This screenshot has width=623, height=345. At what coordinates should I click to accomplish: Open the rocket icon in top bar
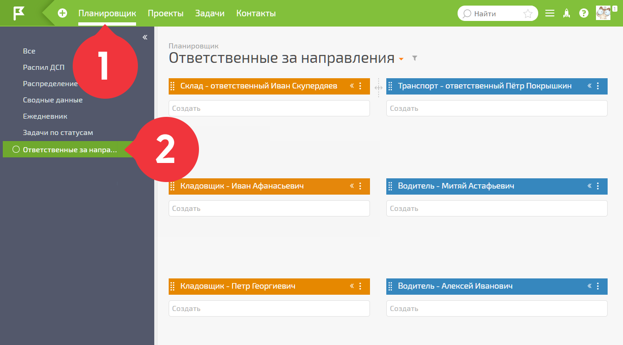coord(567,14)
